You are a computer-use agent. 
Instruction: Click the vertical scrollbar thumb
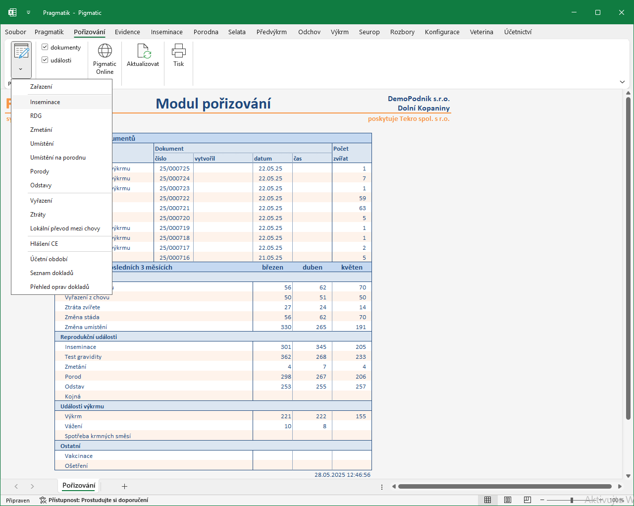(x=629, y=259)
